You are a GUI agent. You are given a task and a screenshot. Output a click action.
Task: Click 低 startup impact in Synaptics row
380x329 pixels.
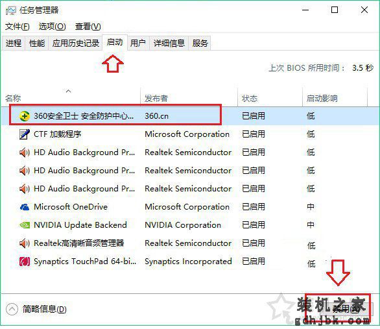311,263
